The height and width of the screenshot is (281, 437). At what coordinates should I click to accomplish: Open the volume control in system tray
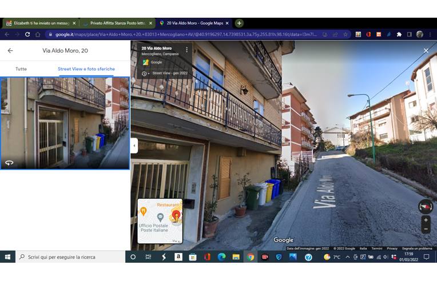point(386,257)
